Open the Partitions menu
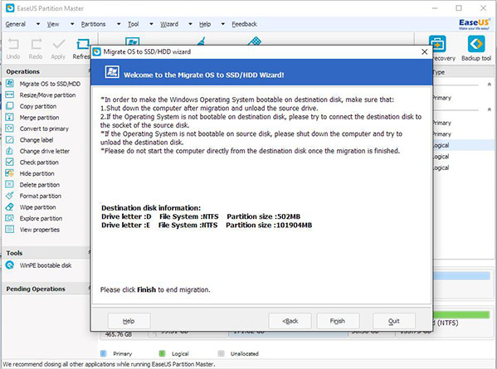497x369 pixels. coord(93,24)
